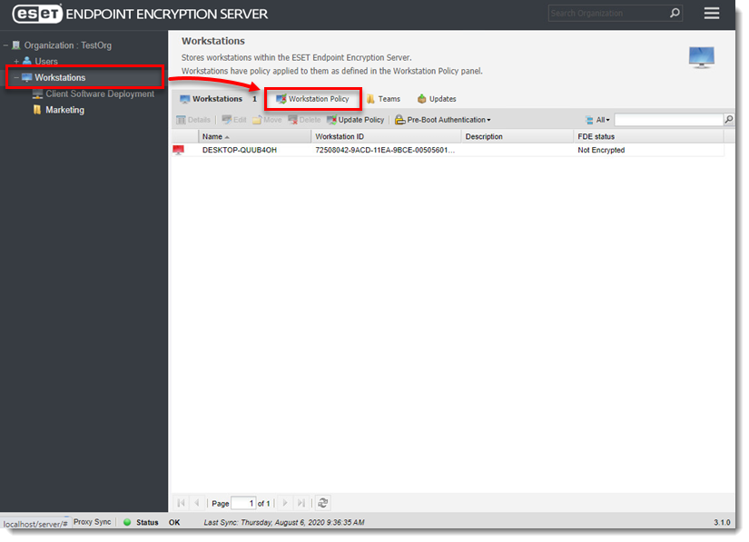
Task: Collapse the Organization: TestOrg tree node
Action: click(6, 44)
